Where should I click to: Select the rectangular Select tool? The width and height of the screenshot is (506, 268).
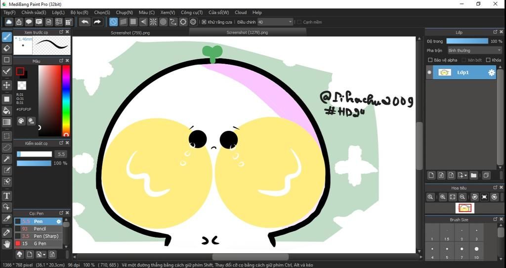coord(7,136)
